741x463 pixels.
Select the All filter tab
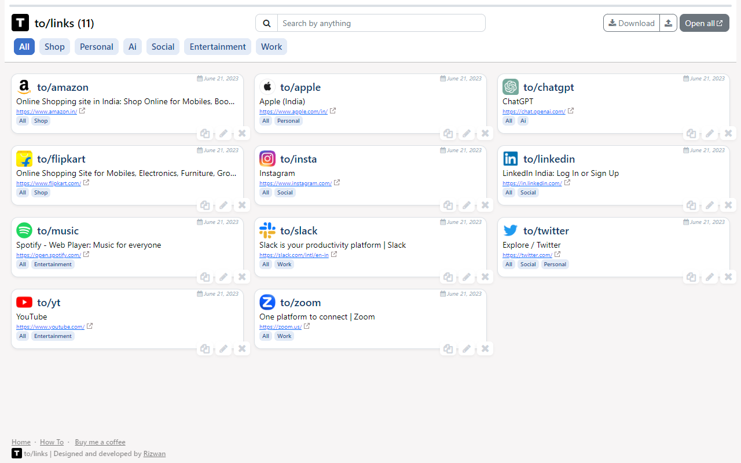click(x=24, y=47)
